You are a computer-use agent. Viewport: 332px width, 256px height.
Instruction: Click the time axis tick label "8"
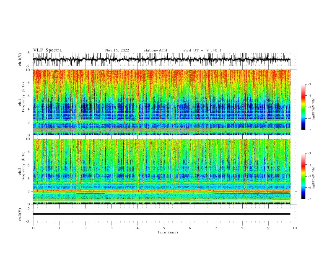tap(242, 228)
